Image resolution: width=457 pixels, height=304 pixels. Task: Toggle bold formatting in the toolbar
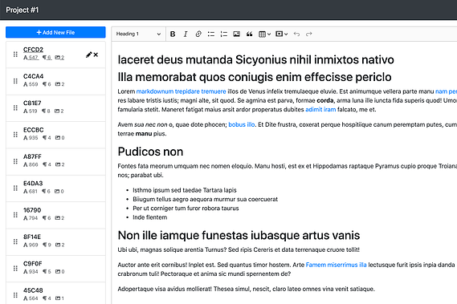(173, 34)
